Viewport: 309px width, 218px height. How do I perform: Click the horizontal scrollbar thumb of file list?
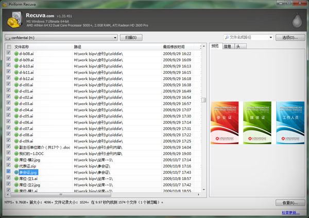click(61, 195)
